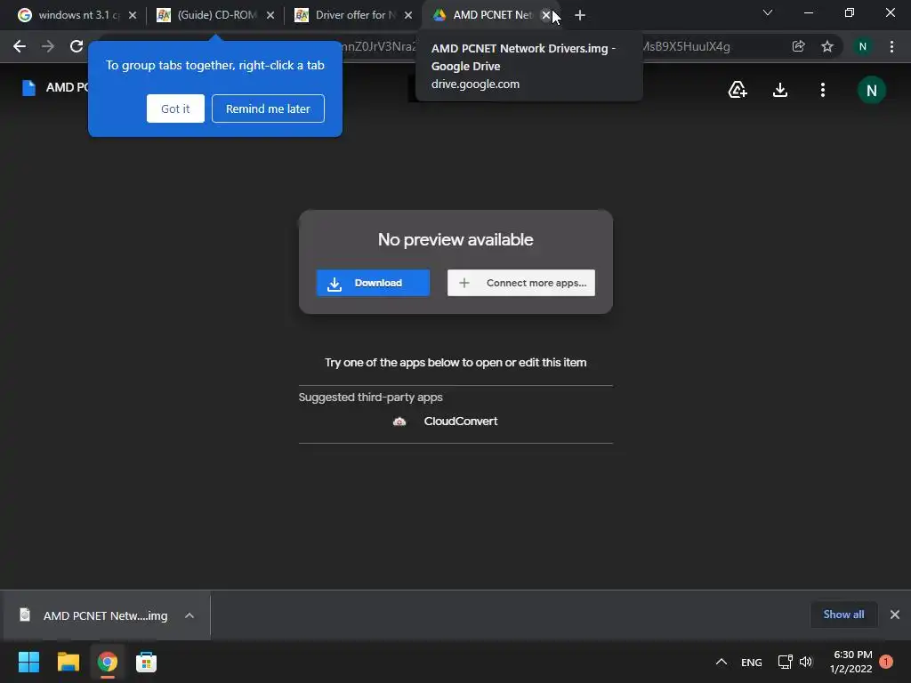Open volume speaker tray icon
The image size is (911, 683).
click(806, 662)
